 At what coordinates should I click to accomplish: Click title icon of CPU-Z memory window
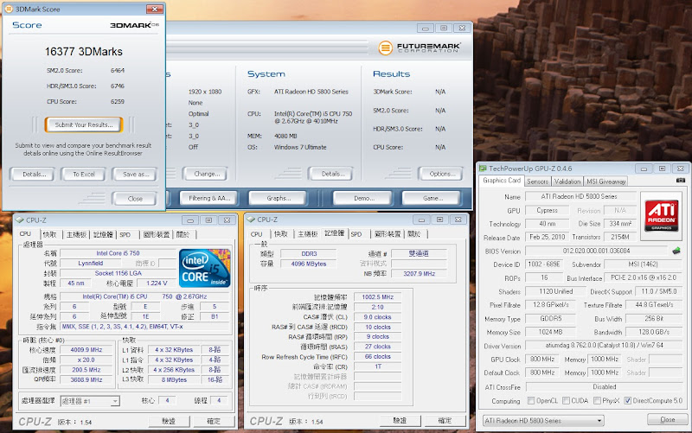(x=251, y=220)
